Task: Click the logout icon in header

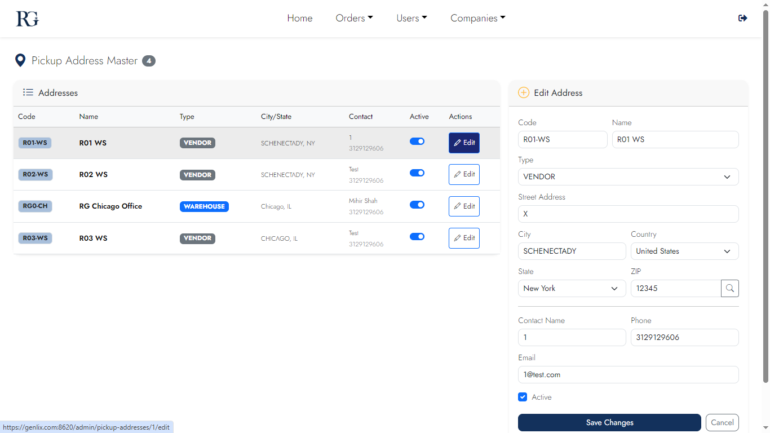Action: coord(742,18)
